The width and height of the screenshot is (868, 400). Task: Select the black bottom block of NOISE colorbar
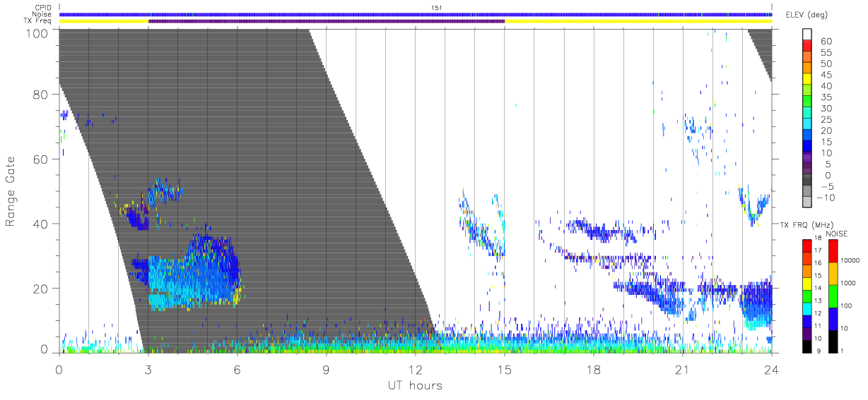click(834, 341)
